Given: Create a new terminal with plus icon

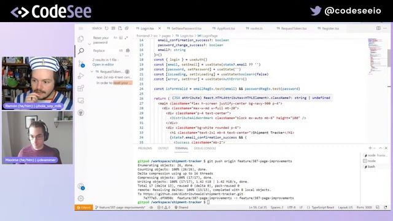Looking at the screenshot, I should click(x=370, y=148).
